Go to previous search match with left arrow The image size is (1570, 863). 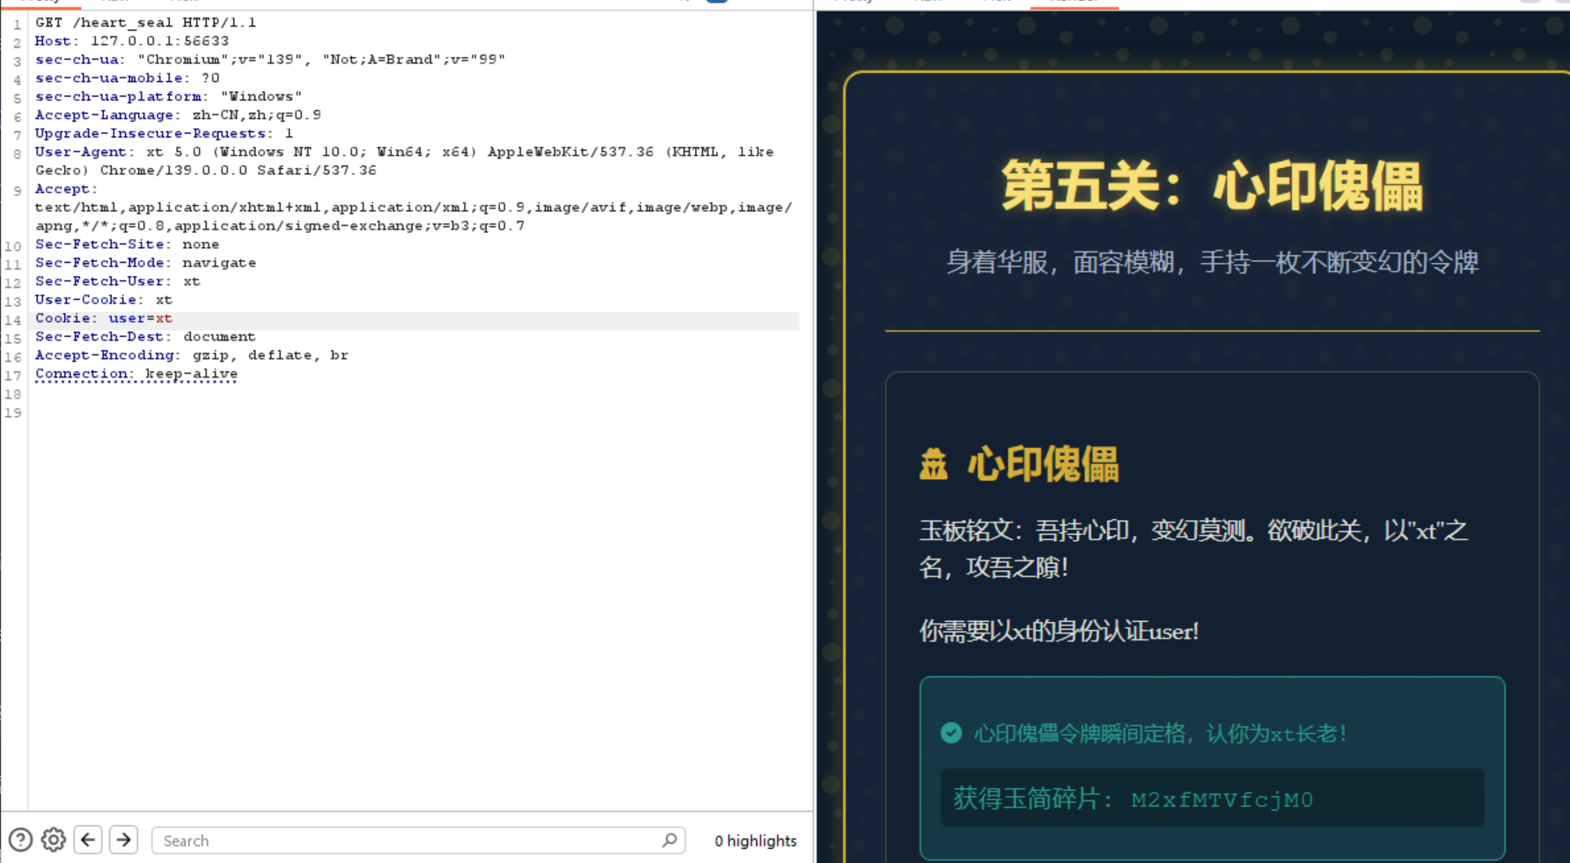[x=88, y=840]
